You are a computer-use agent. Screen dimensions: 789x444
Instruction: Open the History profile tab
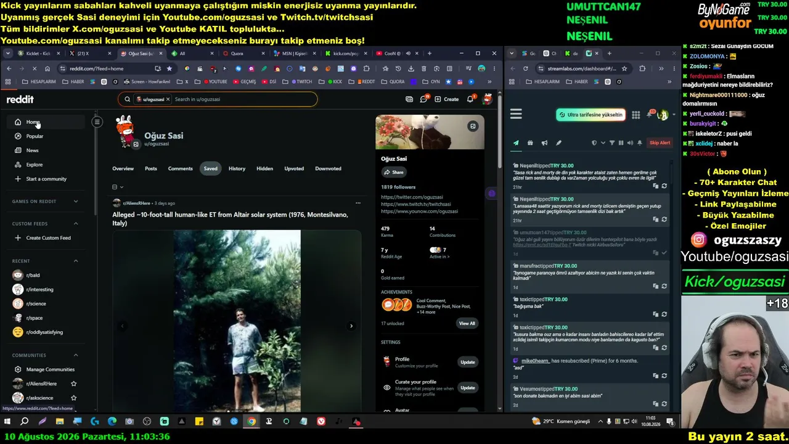[x=237, y=168]
